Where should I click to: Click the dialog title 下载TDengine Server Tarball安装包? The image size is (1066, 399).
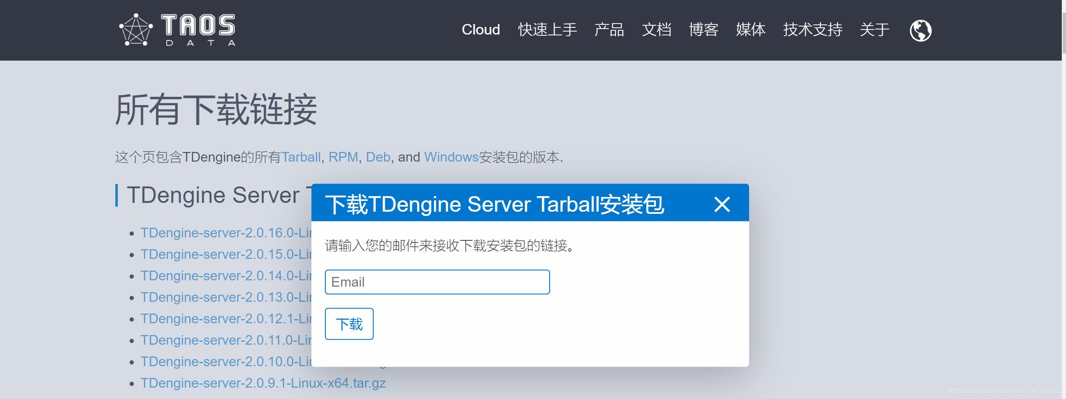494,205
